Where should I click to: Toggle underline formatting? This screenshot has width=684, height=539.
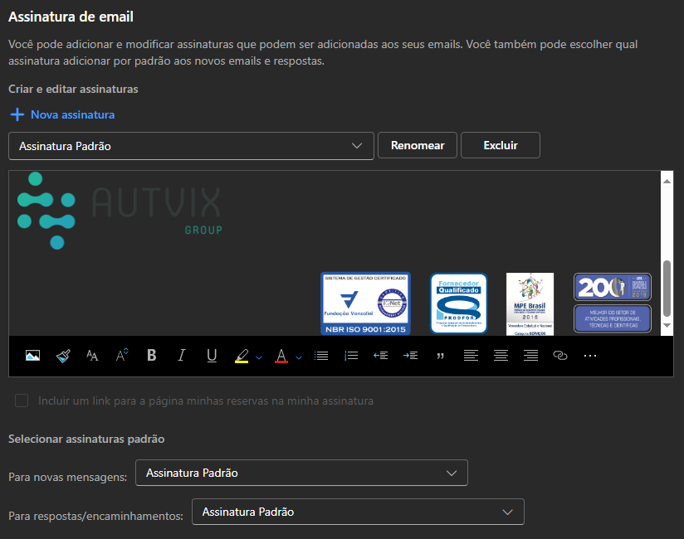[212, 356]
